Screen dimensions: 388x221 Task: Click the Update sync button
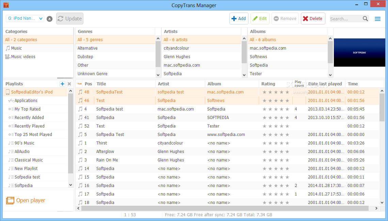point(70,19)
